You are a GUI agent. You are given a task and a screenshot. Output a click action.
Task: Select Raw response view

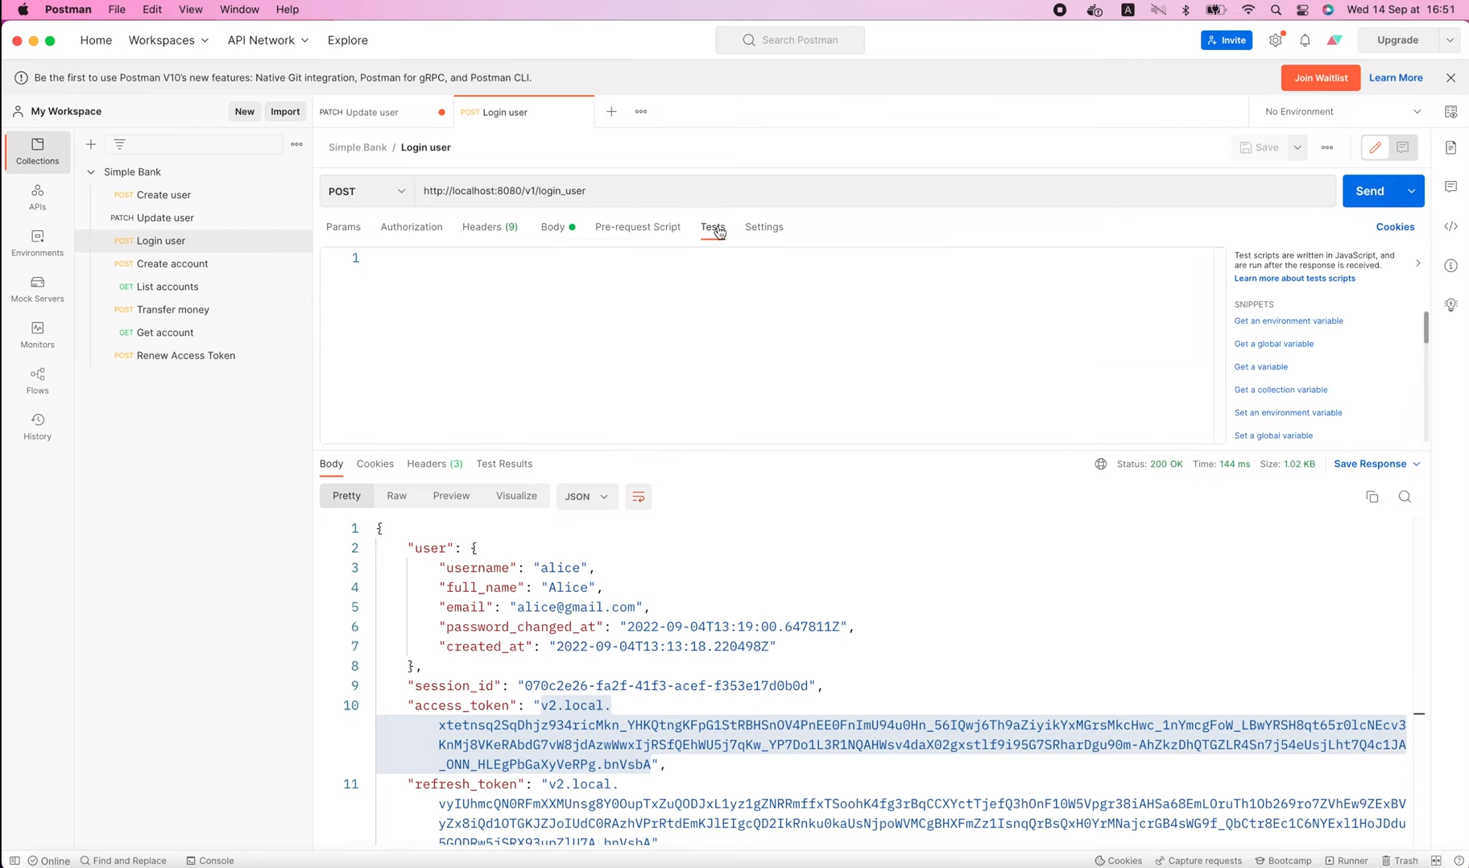[x=396, y=496]
